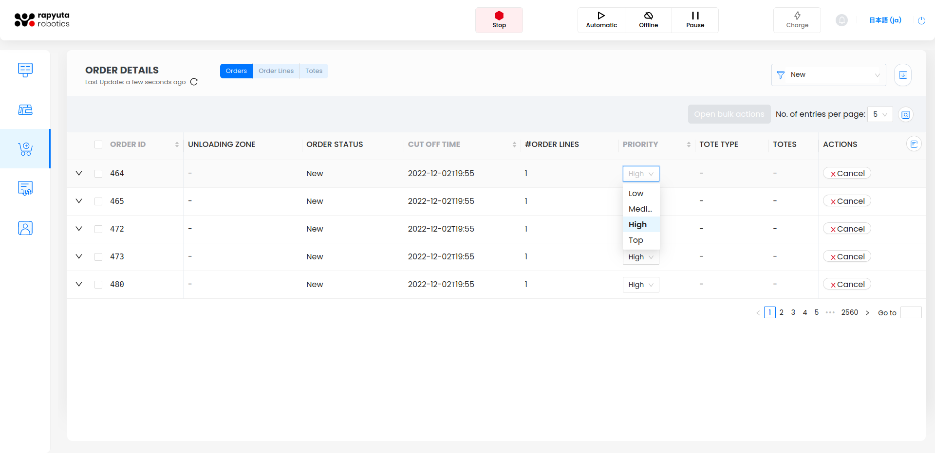Click the power logout icon
935x453 pixels.
[x=921, y=20]
